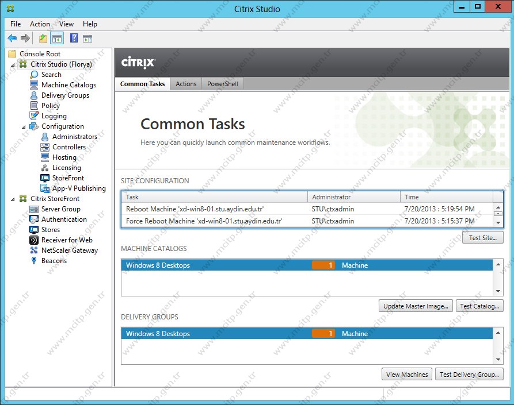Open the View menu

67,24
